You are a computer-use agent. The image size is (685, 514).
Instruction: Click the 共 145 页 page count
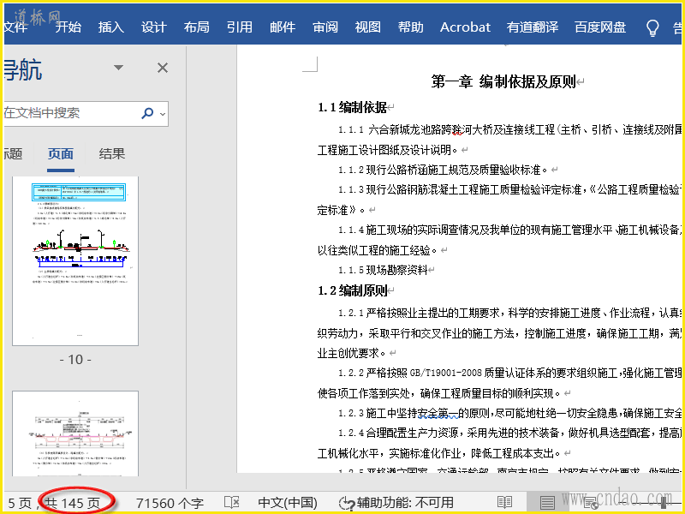click(72, 503)
